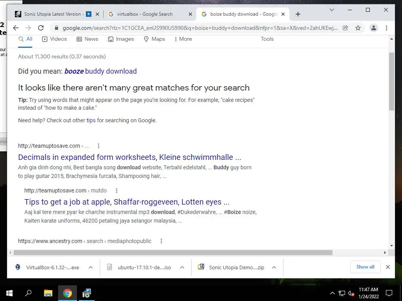Open the ubuntu-17.10.1 iso download
The image size is (402, 301).
[144, 267]
